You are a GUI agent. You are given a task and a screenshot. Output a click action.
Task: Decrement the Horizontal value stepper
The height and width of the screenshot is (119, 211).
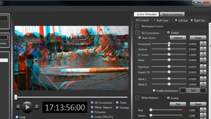(201, 44)
